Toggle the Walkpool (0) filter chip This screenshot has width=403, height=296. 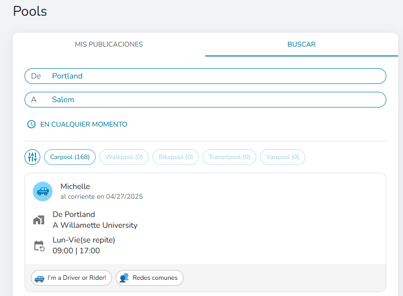coord(124,157)
